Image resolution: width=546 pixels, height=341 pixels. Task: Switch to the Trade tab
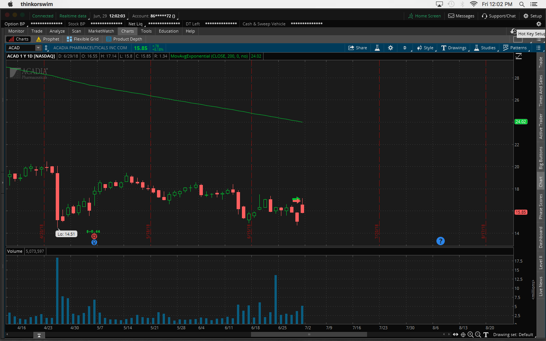(37, 31)
